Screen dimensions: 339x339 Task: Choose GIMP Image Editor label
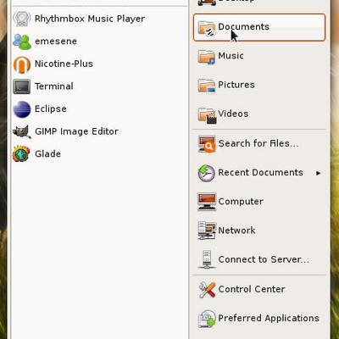click(76, 131)
